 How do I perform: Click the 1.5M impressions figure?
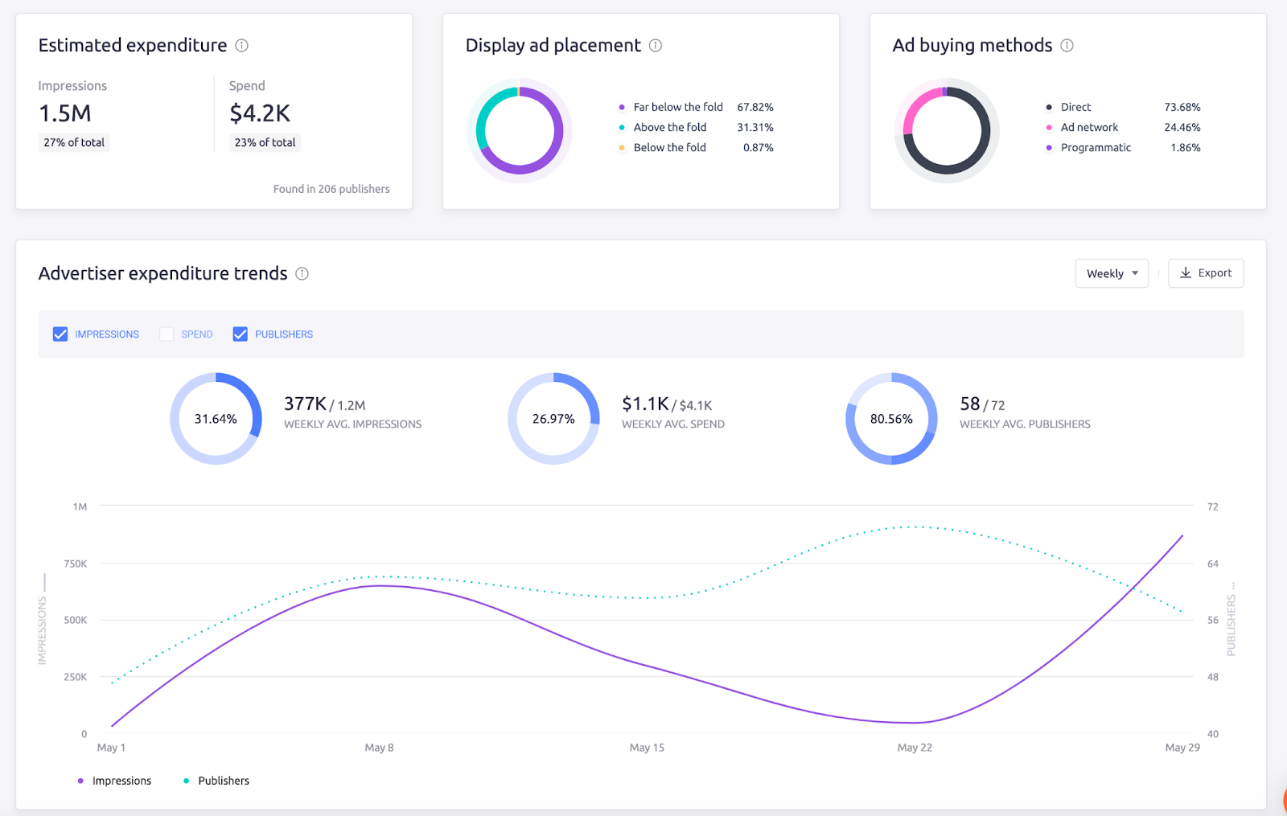click(65, 113)
